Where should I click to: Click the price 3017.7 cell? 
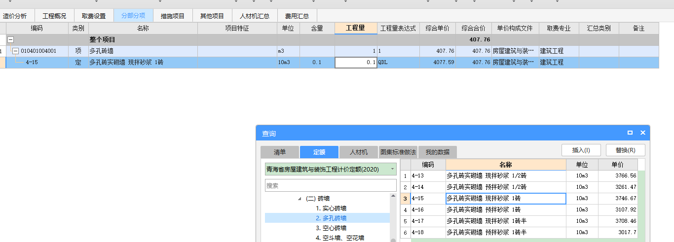tap(618, 233)
